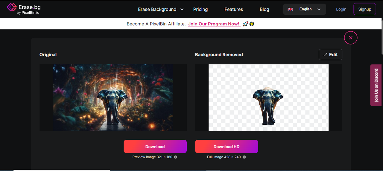Open the English language dropdown
This screenshot has height=171, width=383.
point(305,9)
